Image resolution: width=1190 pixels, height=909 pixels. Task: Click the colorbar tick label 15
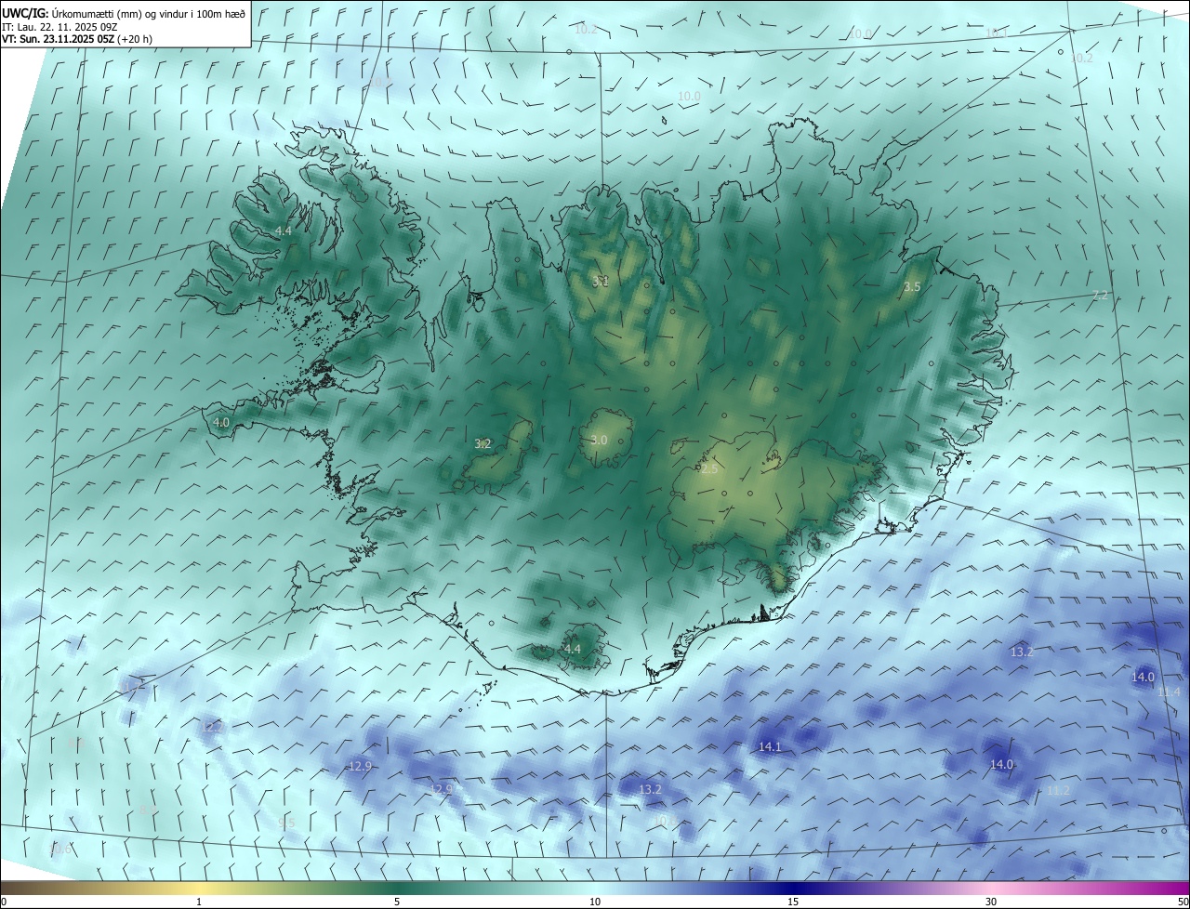(793, 902)
